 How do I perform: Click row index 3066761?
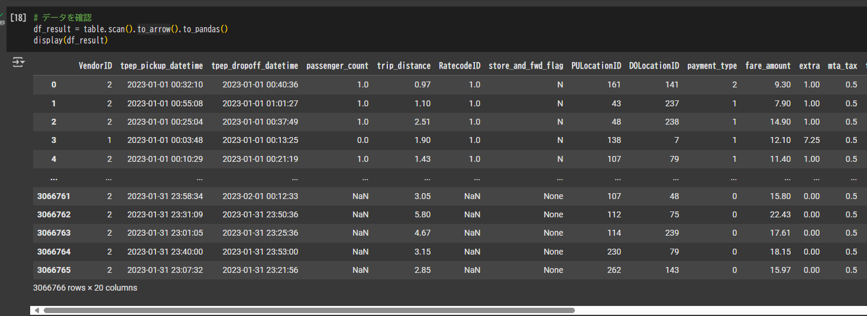click(54, 196)
